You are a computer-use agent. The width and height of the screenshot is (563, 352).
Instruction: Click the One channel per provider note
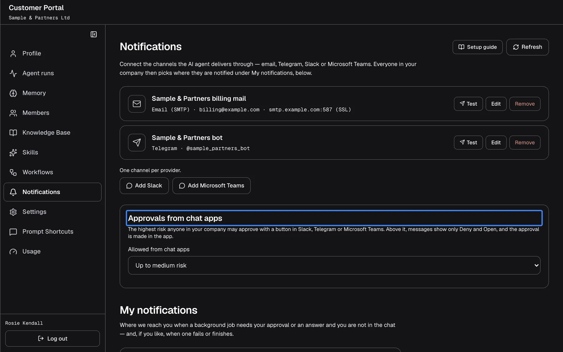(x=150, y=171)
